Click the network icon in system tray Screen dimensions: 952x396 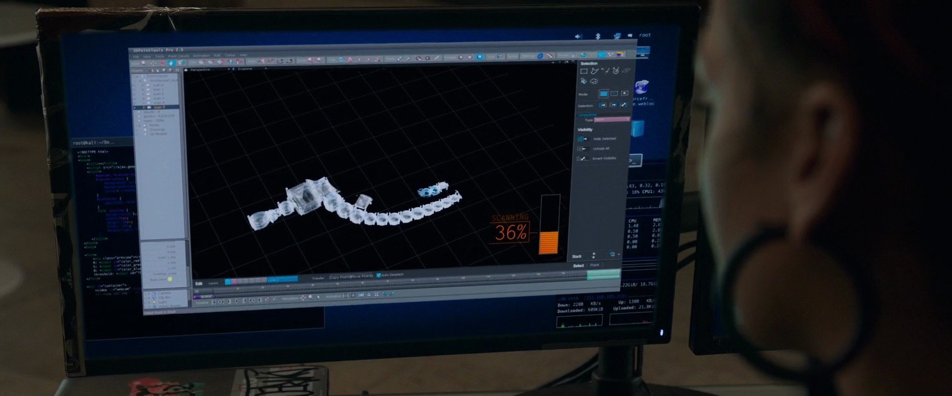click(617, 36)
